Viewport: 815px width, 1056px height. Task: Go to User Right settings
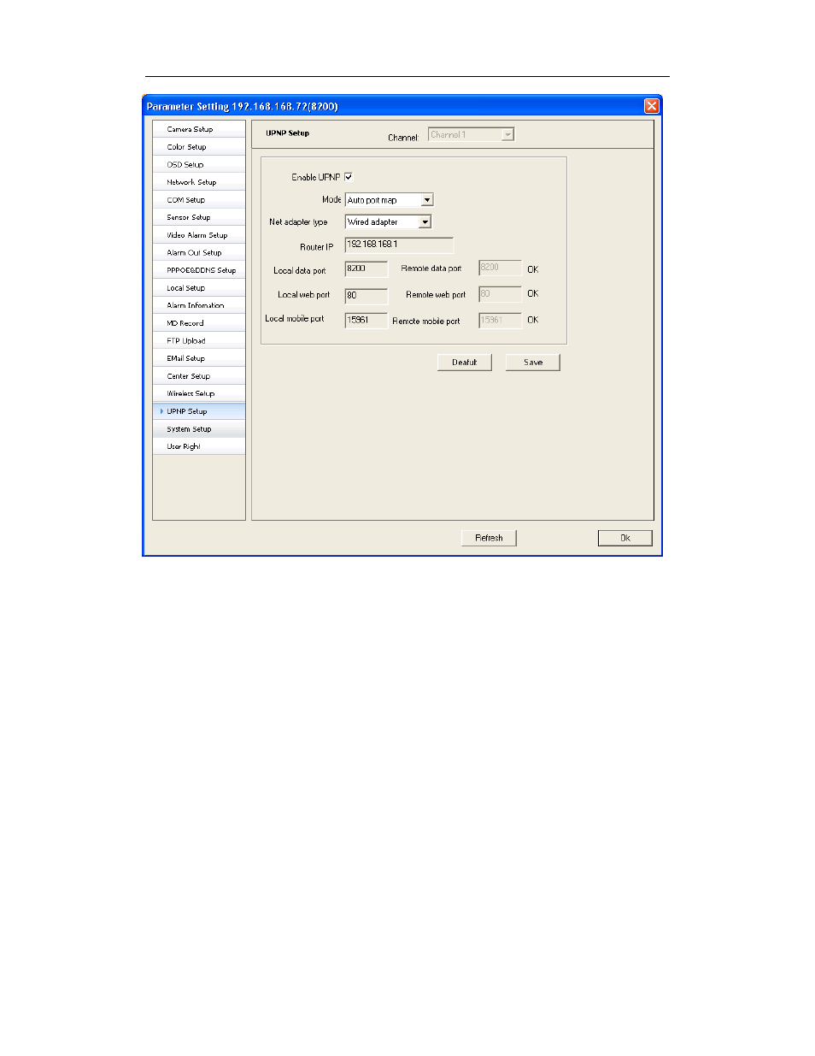pyautogui.click(x=199, y=446)
